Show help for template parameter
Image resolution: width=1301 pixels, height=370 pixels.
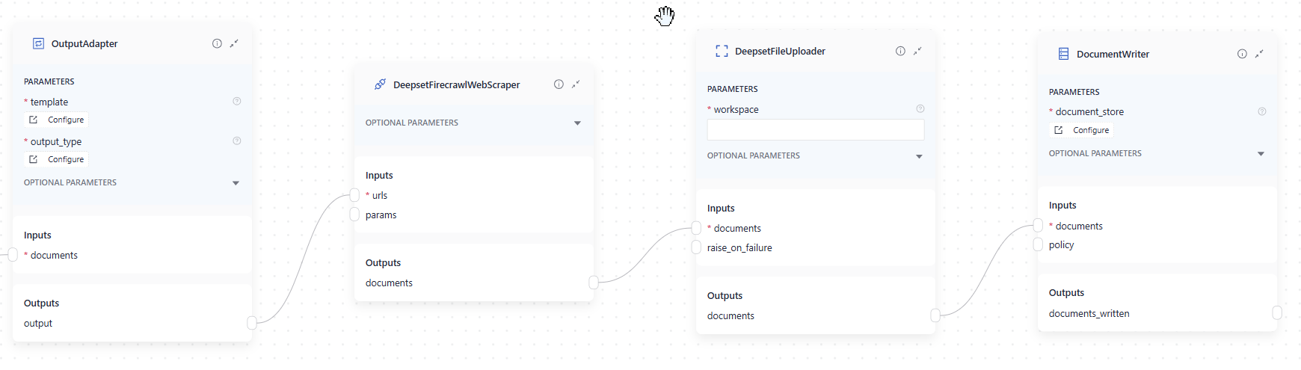[237, 101]
